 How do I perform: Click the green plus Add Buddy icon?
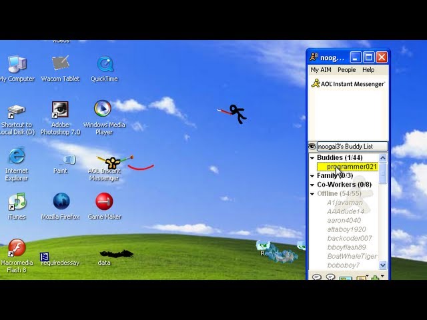(375, 277)
